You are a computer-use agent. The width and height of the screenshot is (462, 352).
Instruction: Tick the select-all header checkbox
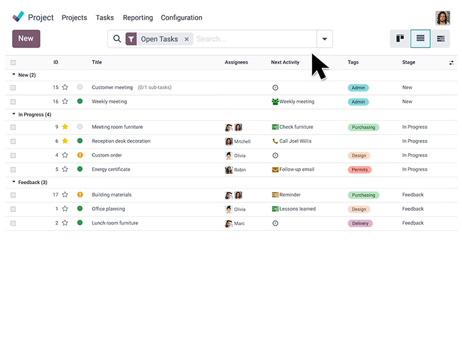13,62
